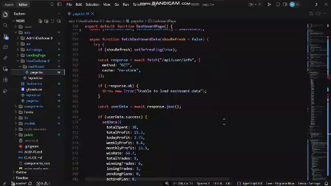This screenshot has width=331, height=186.
Task: Click the run arrow icon in title bar
Action: (x=269, y=4)
